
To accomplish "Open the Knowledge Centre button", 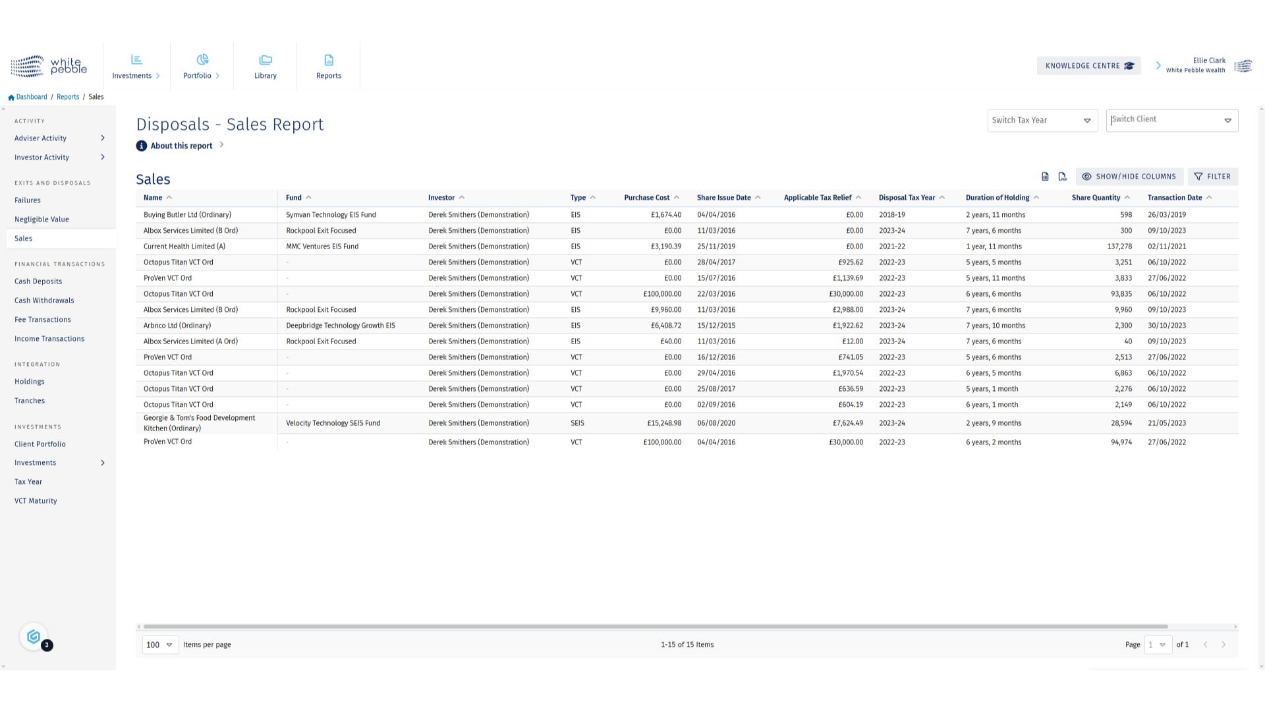I will click(1088, 66).
